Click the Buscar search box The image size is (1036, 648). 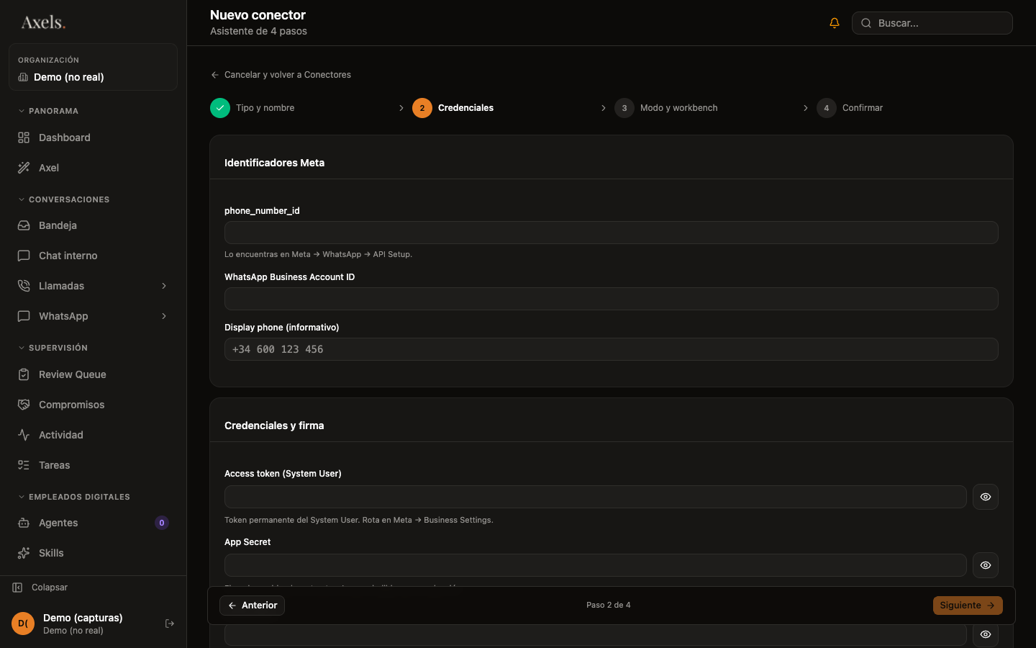[932, 23]
